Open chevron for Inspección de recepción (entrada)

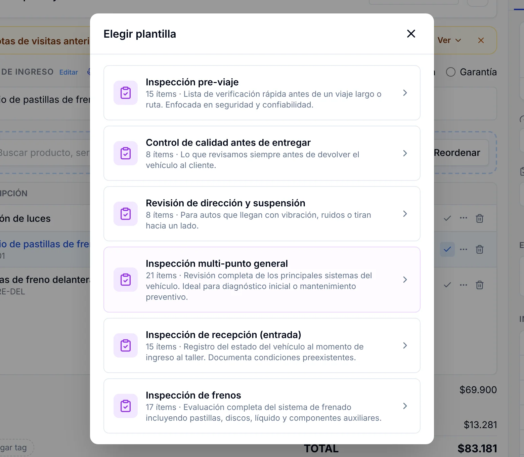pyautogui.click(x=405, y=345)
